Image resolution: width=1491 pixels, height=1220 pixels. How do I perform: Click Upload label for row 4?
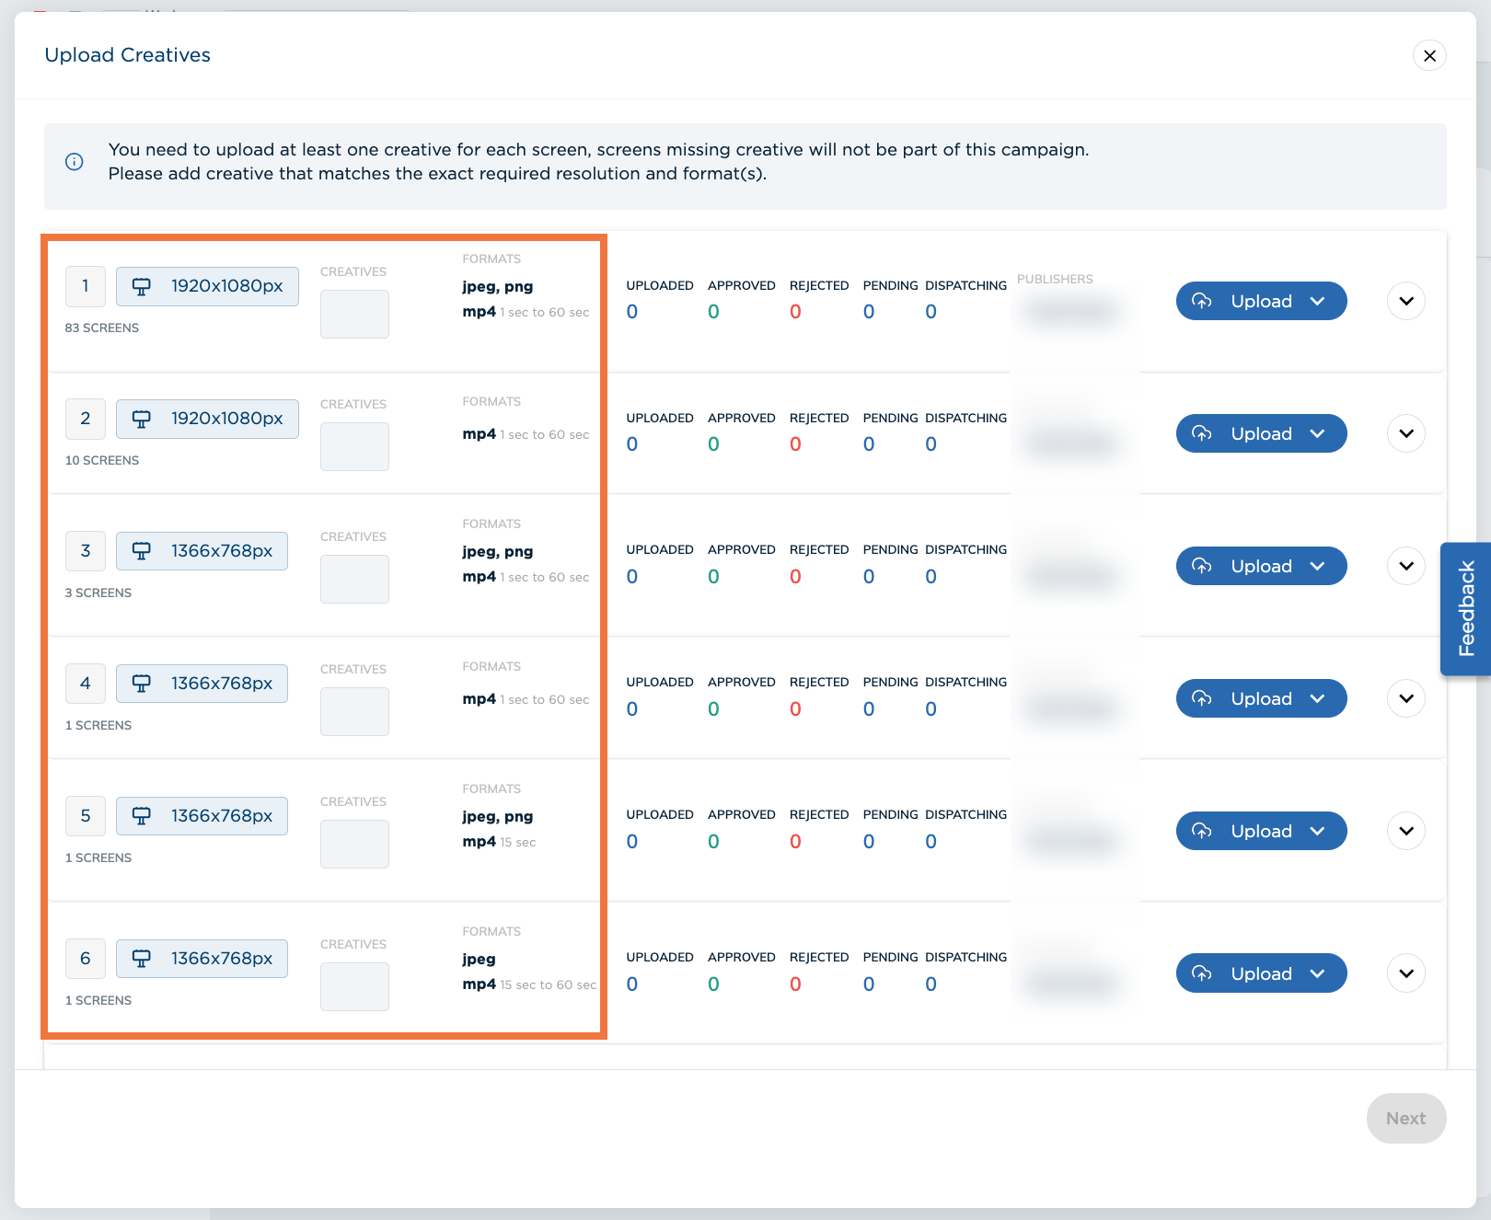click(x=1261, y=698)
